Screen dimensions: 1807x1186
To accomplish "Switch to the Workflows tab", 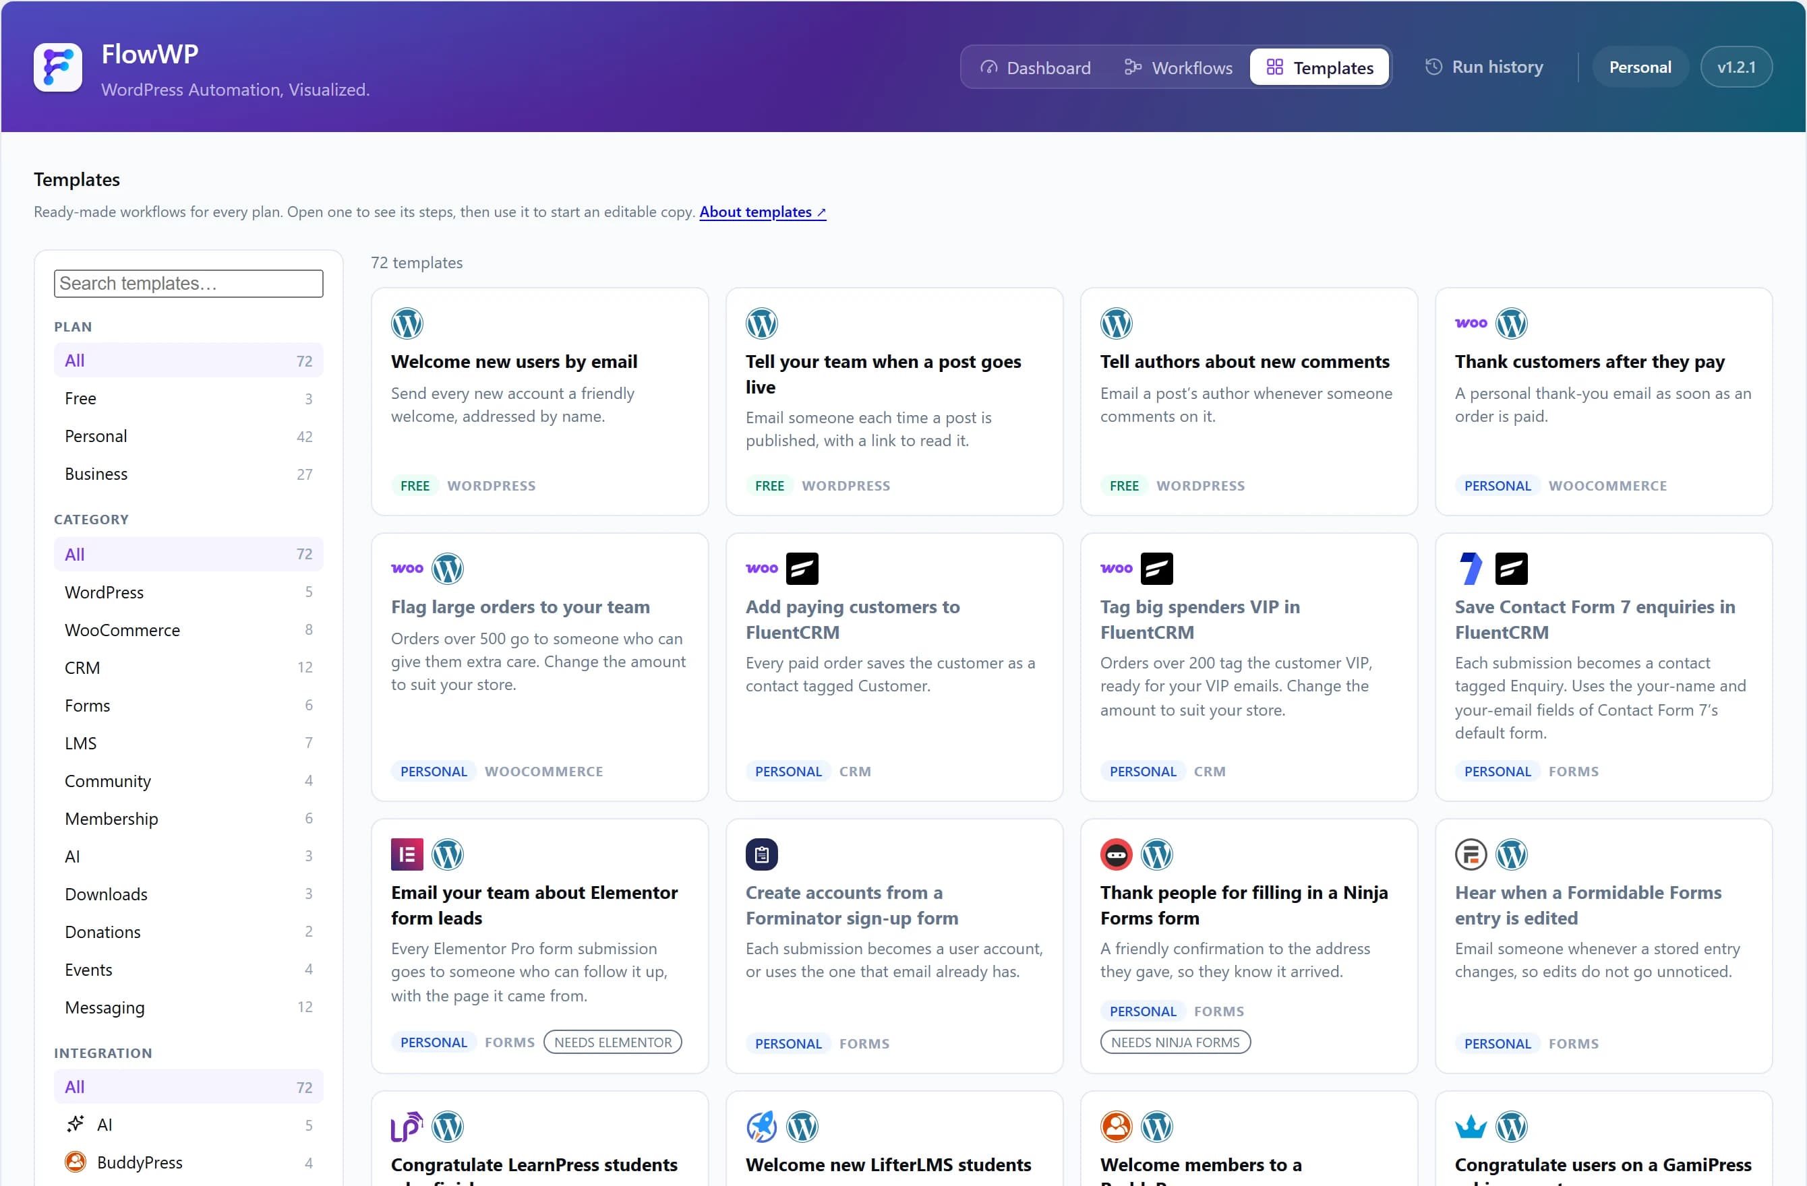I will point(1179,67).
